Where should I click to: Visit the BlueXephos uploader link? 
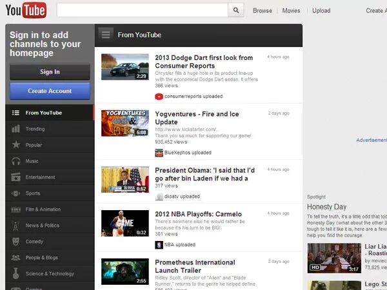tap(188, 153)
